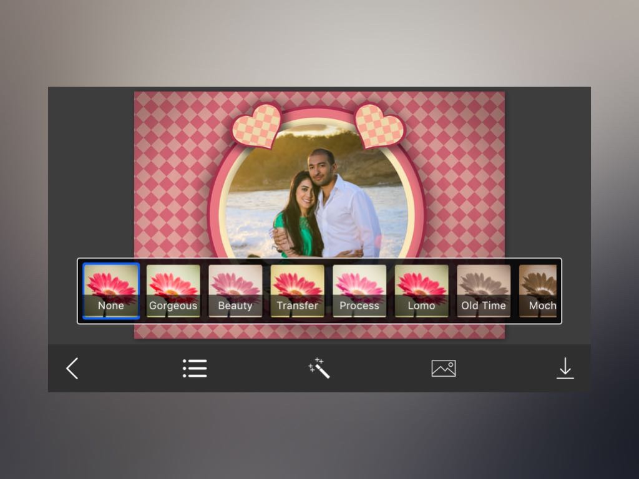Apply the Old Time sepia filter
This screenshot has height=479, width=639.
[x=484, y=291]
